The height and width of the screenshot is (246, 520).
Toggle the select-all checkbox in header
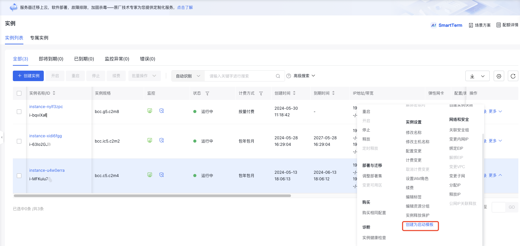pyautogui.click(x=19, y=93)
